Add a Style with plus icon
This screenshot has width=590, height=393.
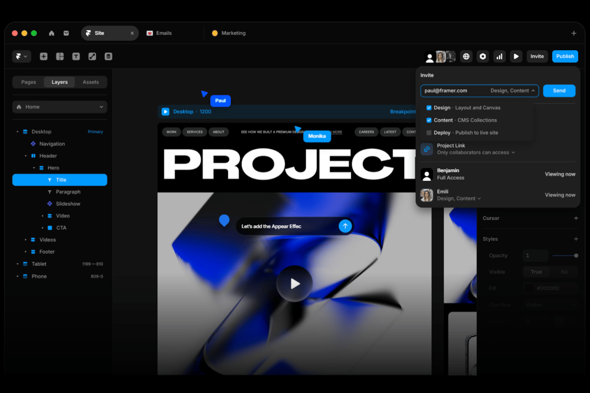(576, 239)
